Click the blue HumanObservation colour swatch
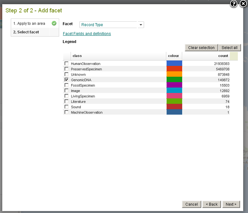This screenshot has height=213, width=248. (x=174, y=64)
